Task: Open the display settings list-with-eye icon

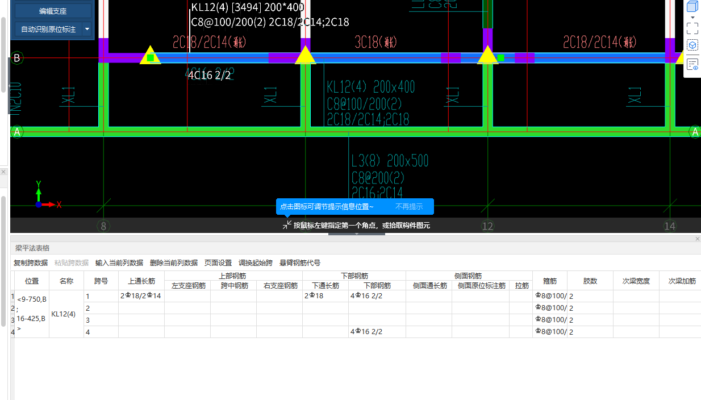Action: tap(692, 64)
